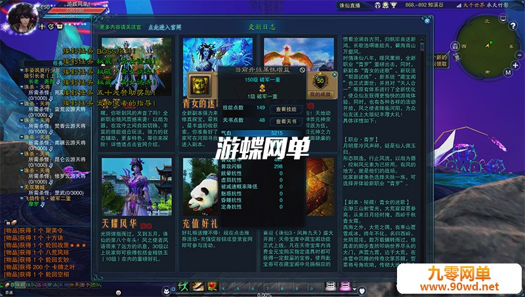Select the 团队 chat channel tab
Viewport: 525px width, 297px height.
(x=96, y=285)
